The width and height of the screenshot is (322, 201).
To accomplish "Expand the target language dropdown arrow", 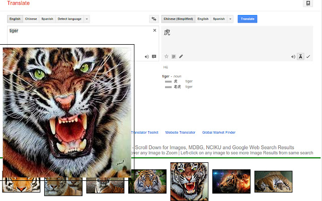I will [230, 19].
